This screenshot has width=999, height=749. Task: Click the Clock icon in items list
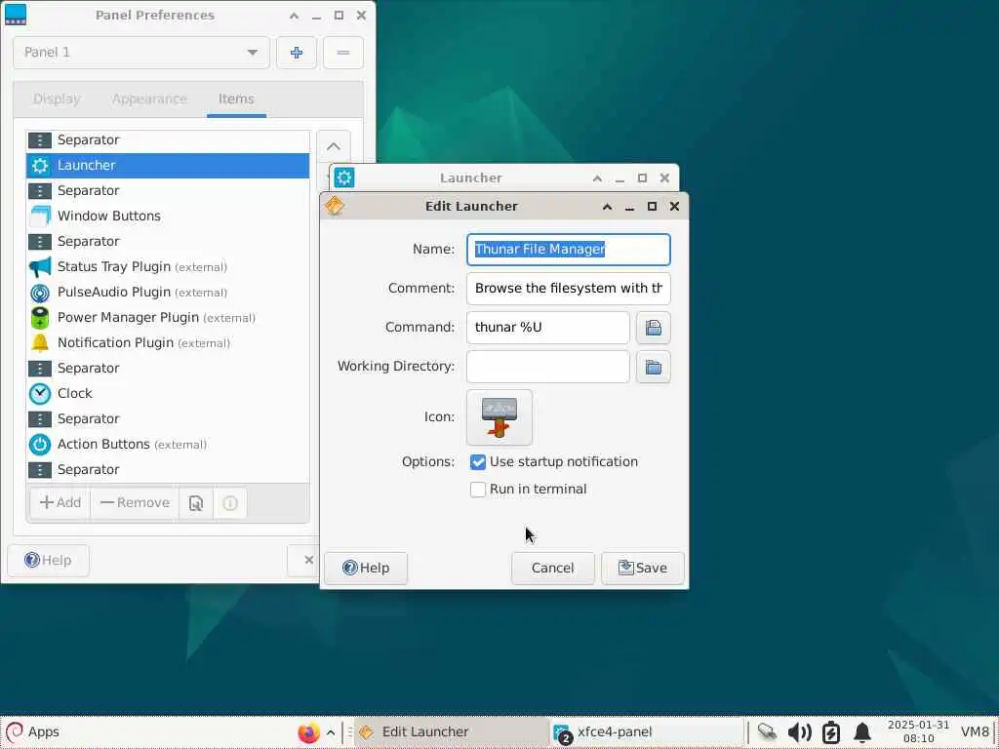click(39, 394)
